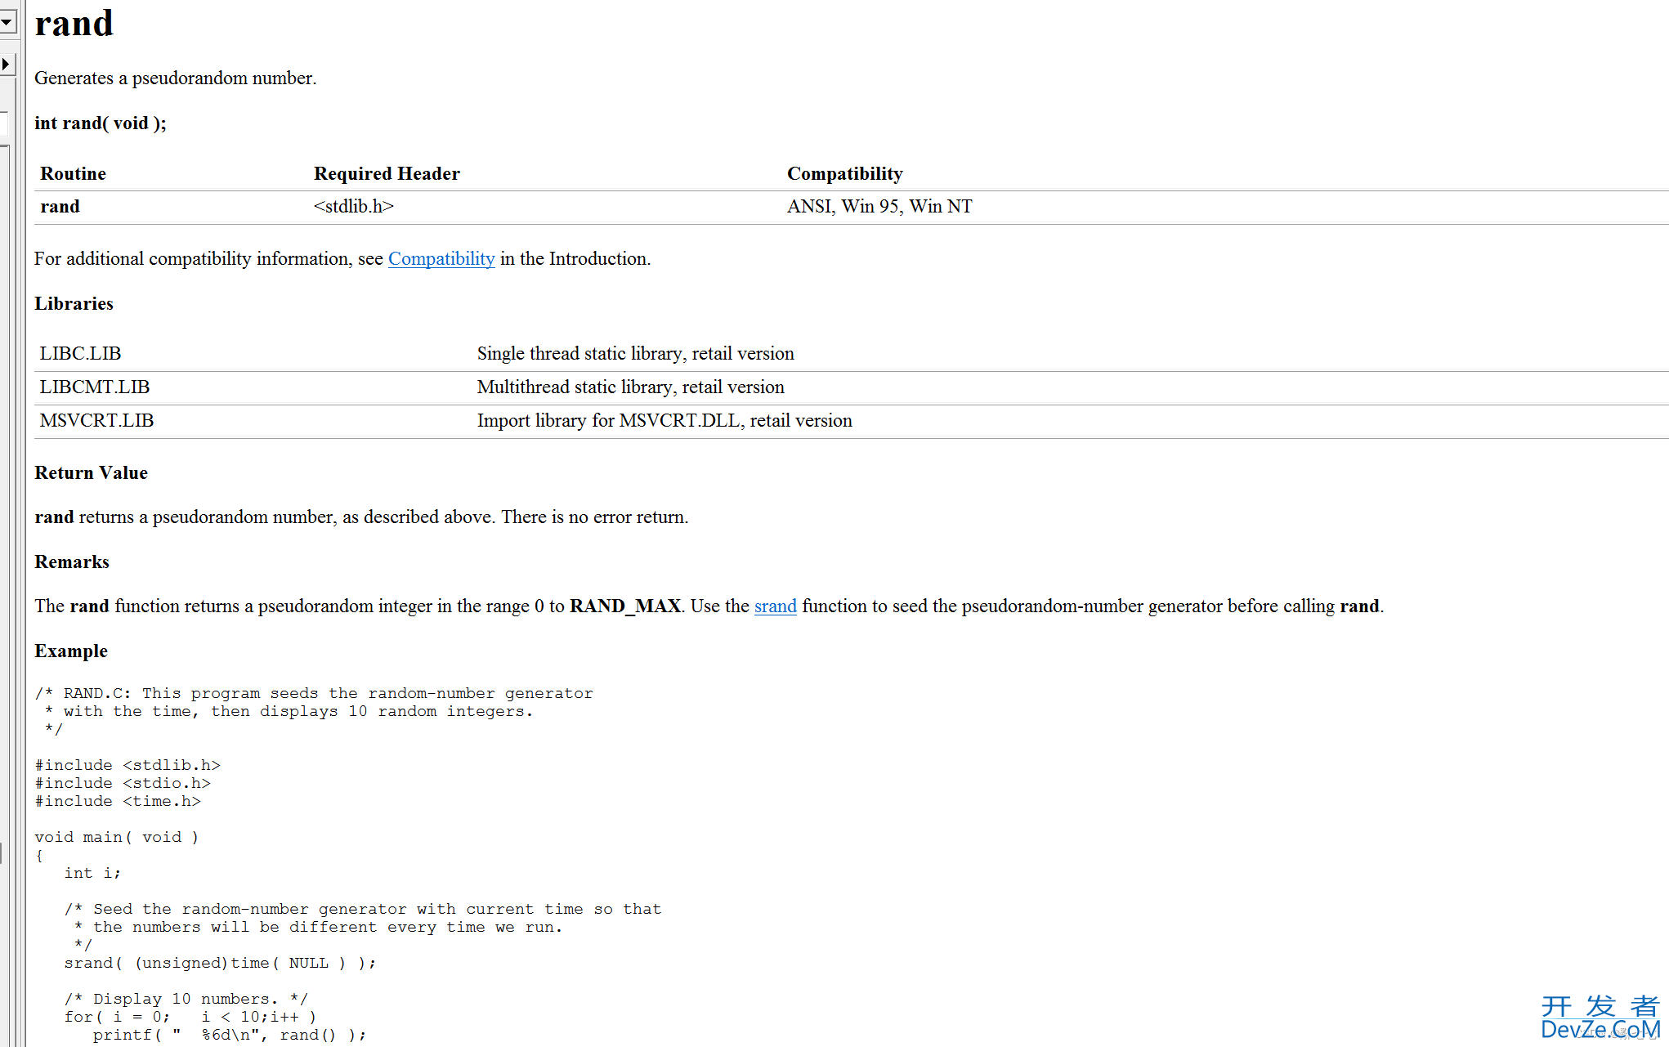1669x1047 pixels.
Task: Click the bold 'RAND_MAX' term
Action: (625, 606)
